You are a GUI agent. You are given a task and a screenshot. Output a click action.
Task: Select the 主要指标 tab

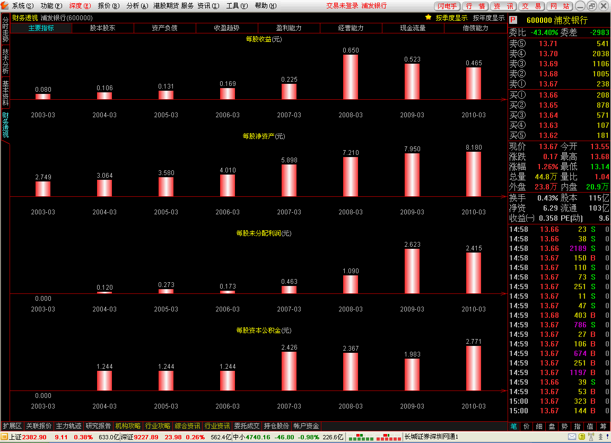coord(41,28)
